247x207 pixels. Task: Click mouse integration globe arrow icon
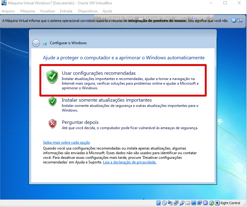[x=211, y=203]
